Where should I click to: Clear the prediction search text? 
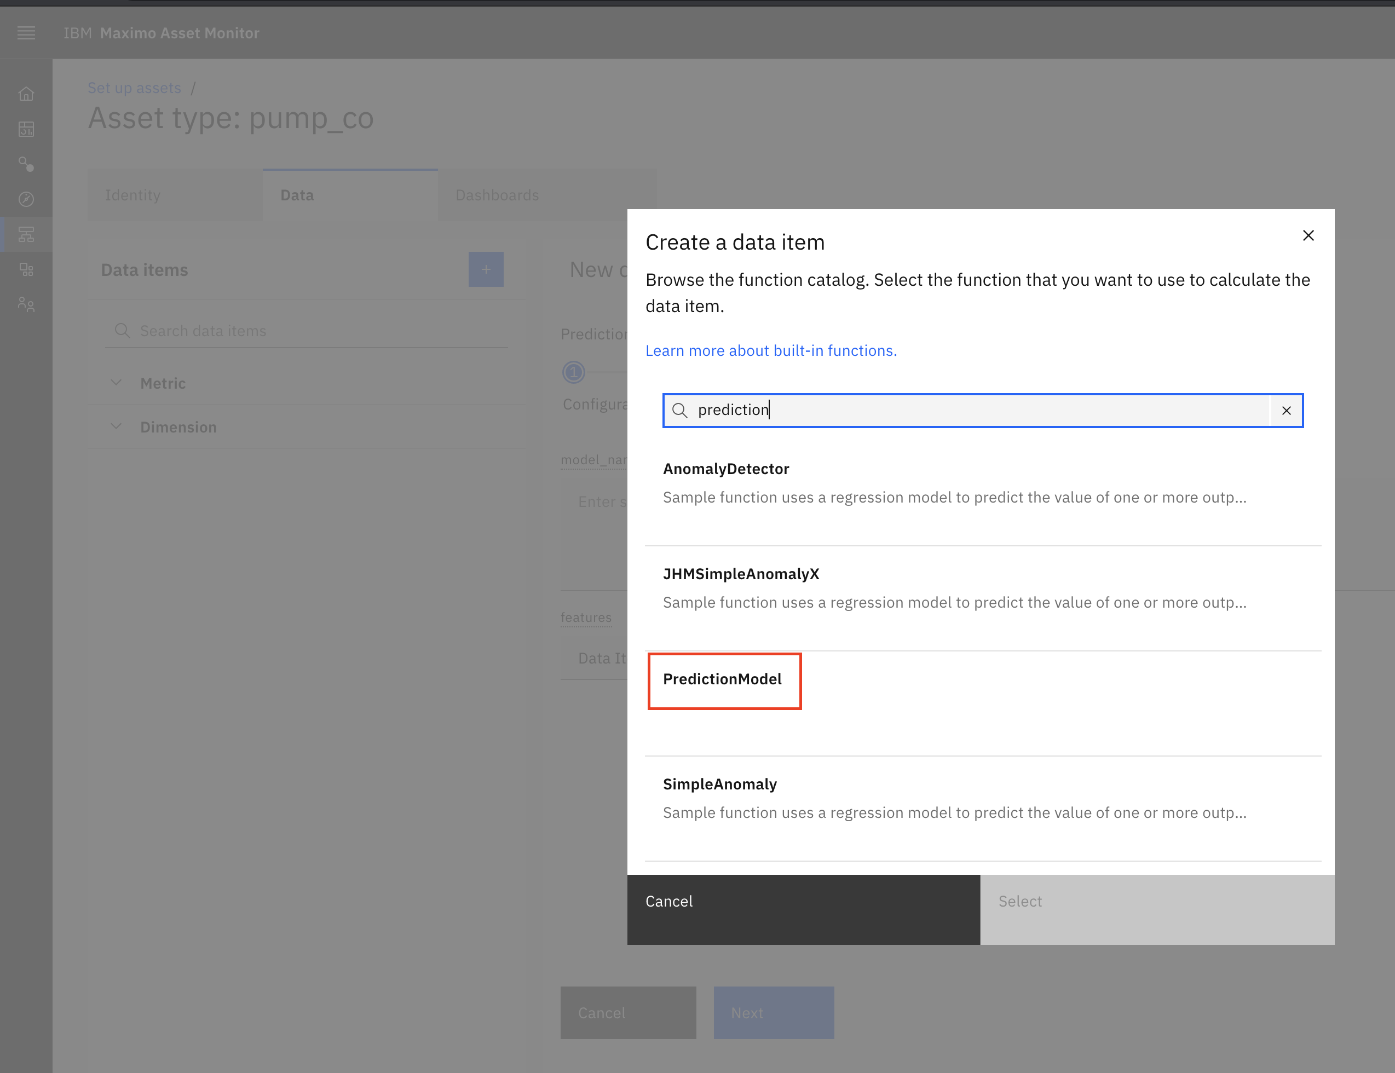click(x=1287, y=411)
